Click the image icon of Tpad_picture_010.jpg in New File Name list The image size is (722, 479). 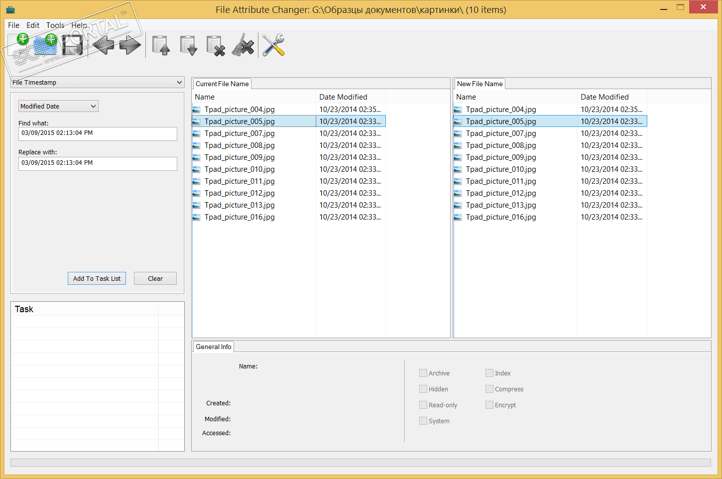[458, 169]
